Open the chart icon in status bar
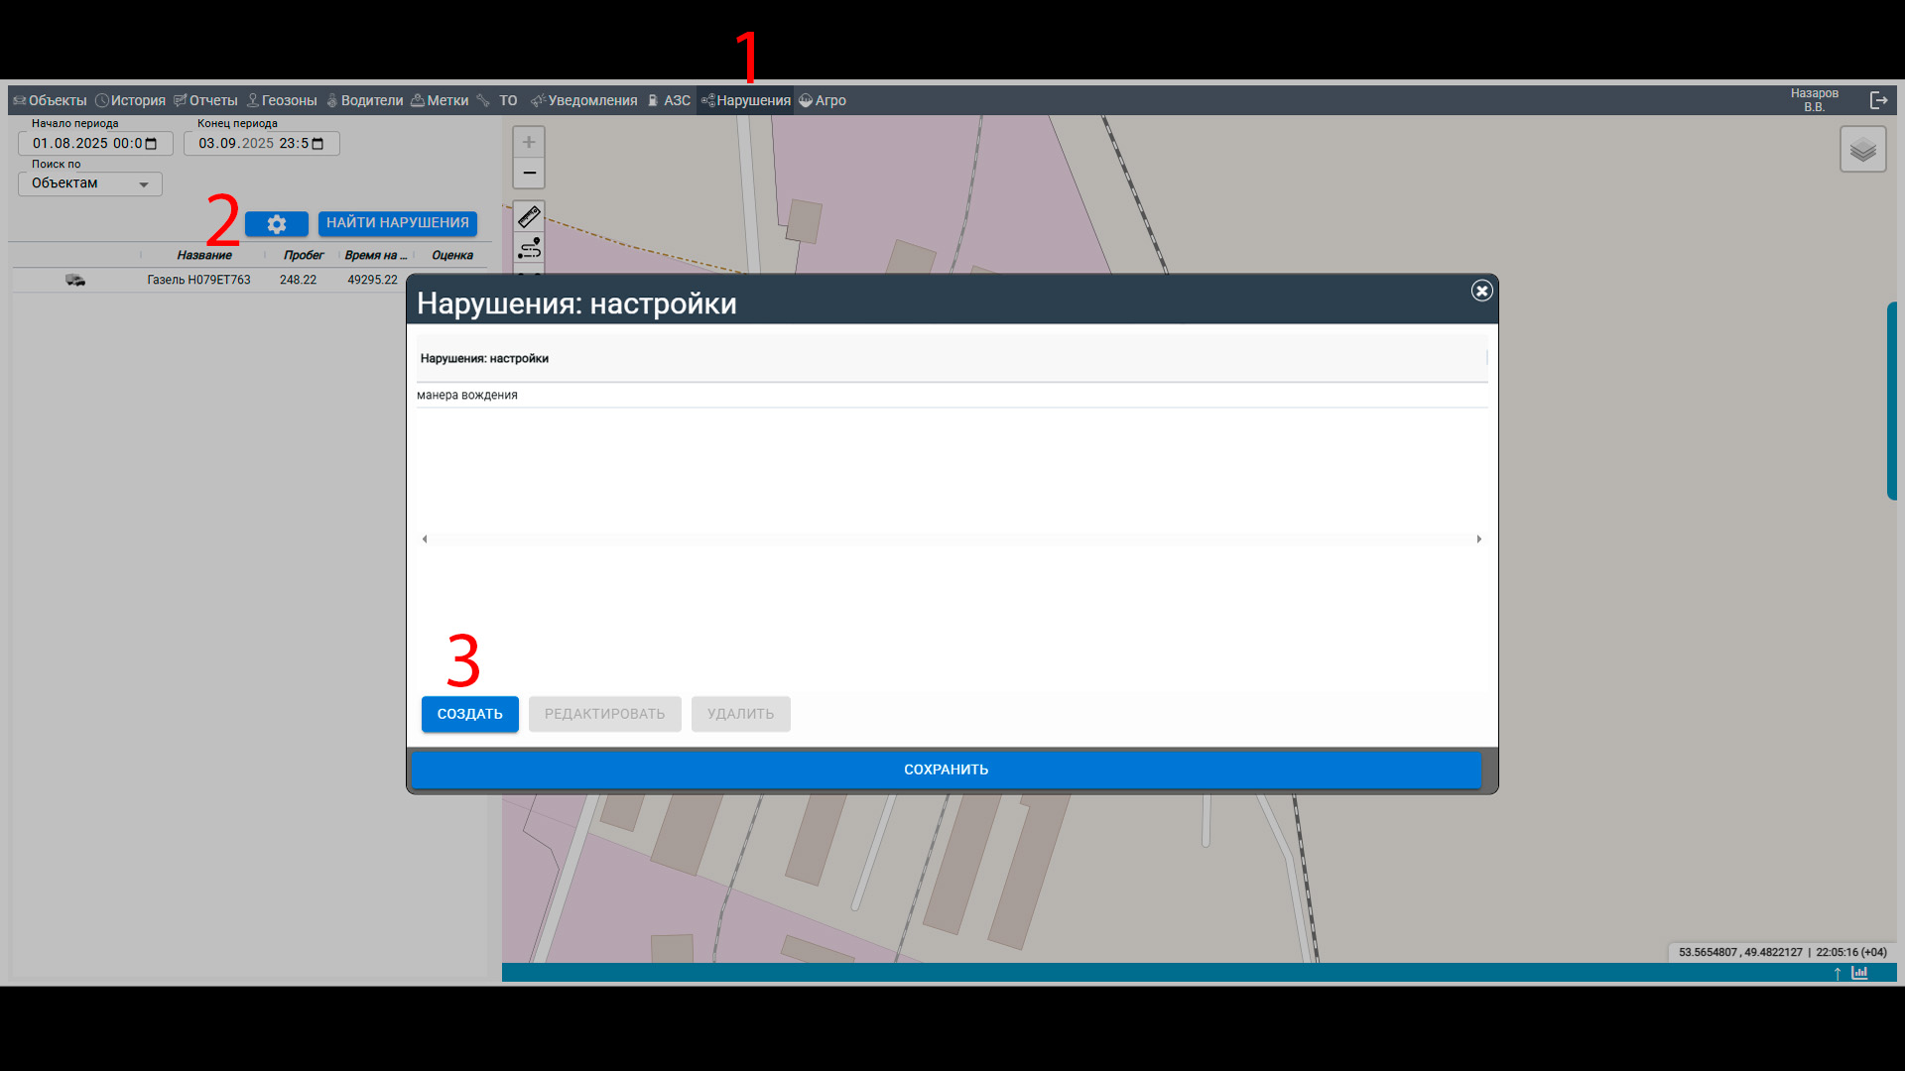Screen dimensions: 1905x1071 pyautogui.click(x=1859, y=973)
